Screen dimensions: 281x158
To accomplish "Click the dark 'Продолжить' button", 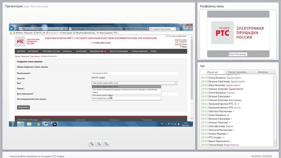I will [x=23, y=107].
